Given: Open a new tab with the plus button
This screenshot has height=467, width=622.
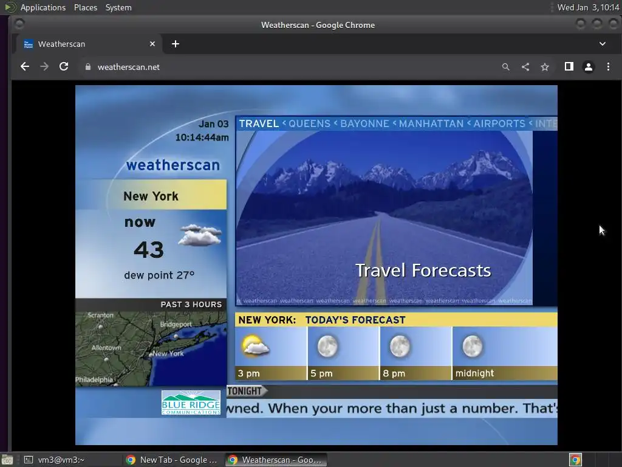Looking at the screenshot, I should point(176,44).
